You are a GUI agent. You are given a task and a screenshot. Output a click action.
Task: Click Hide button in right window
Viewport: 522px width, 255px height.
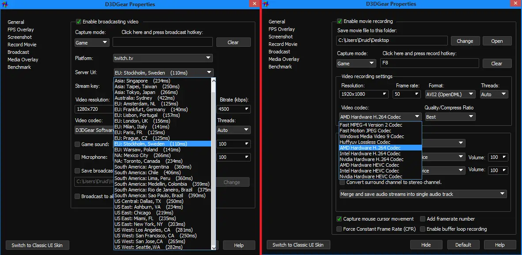click(x=426, y=245)
